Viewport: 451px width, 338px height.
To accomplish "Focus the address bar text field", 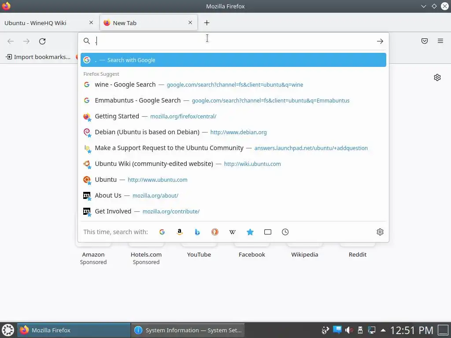I will [234, 41].
